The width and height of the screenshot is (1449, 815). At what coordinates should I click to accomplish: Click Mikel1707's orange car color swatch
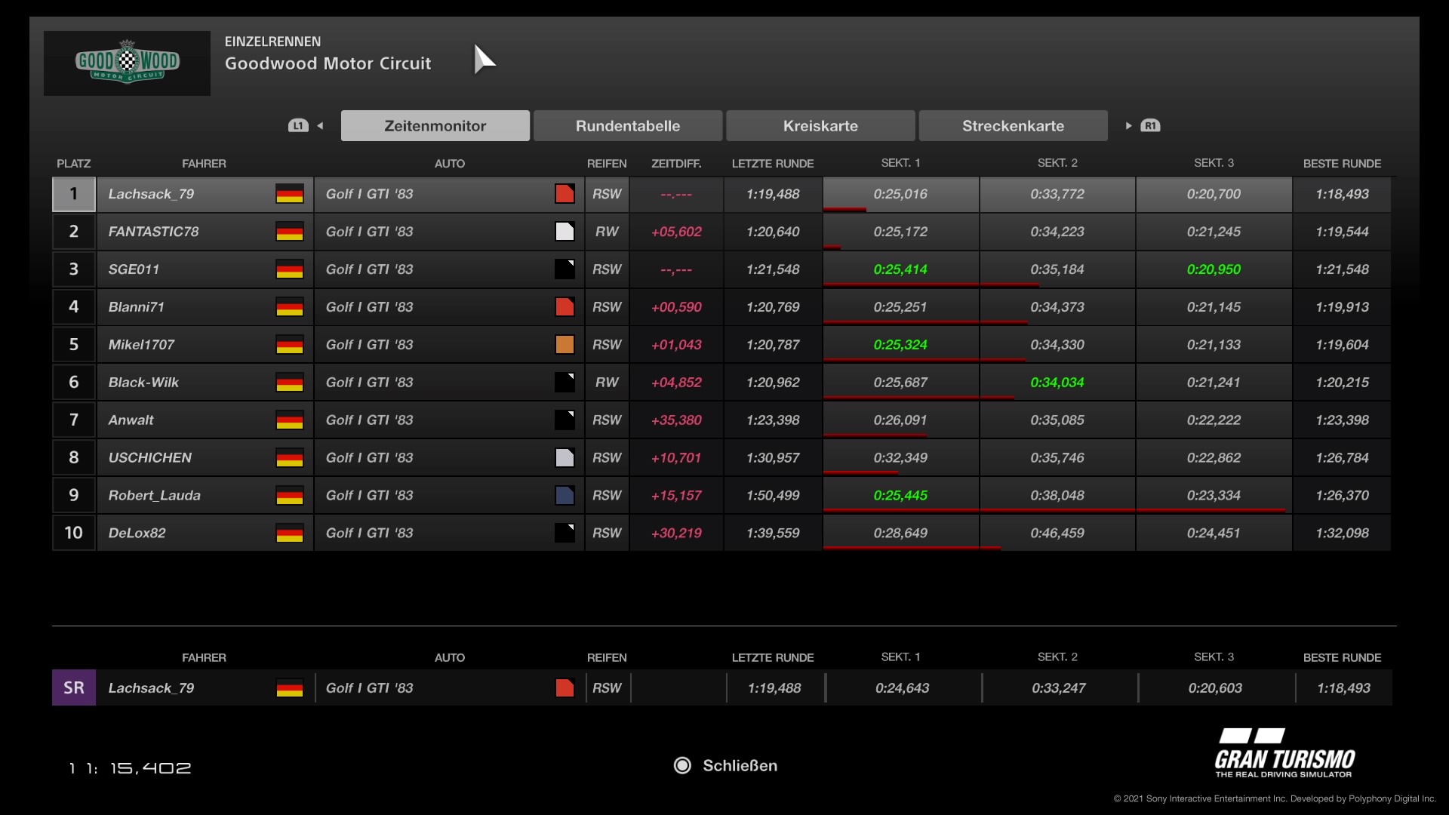point(565,345)
